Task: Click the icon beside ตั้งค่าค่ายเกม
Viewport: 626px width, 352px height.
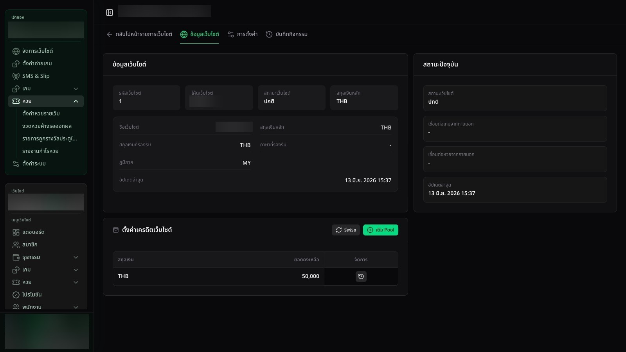Action: (16, 64)
